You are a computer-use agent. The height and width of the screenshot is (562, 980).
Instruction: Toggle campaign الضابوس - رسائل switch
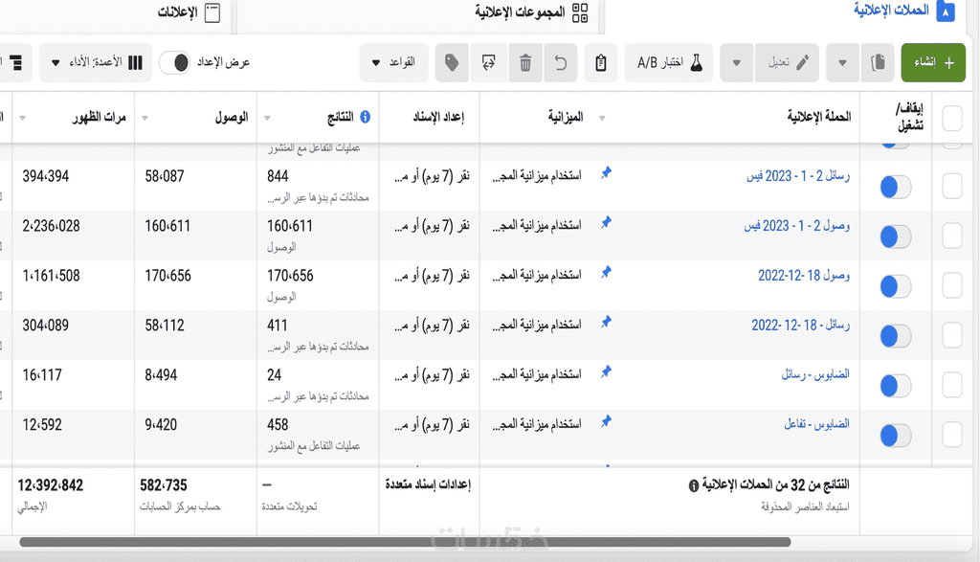pyautogui.click(x=896, y=386)
